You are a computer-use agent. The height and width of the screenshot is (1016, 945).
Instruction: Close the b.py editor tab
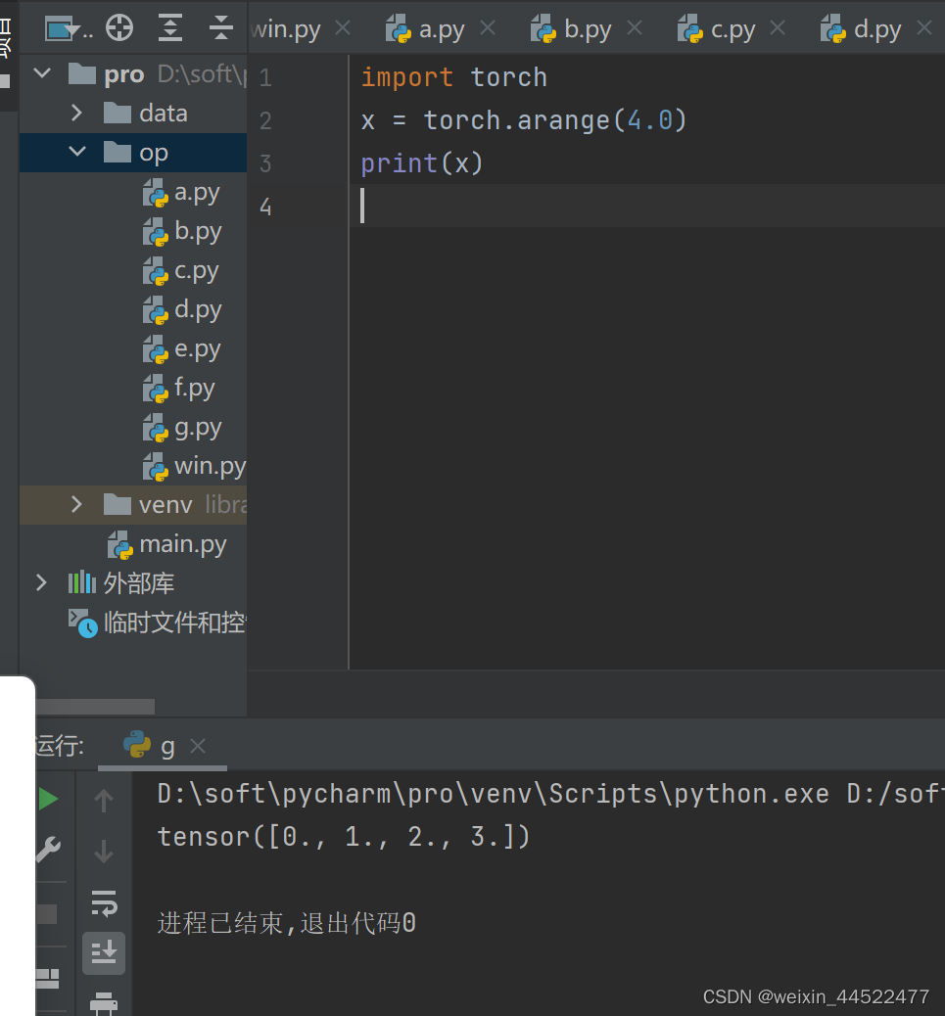636,27
